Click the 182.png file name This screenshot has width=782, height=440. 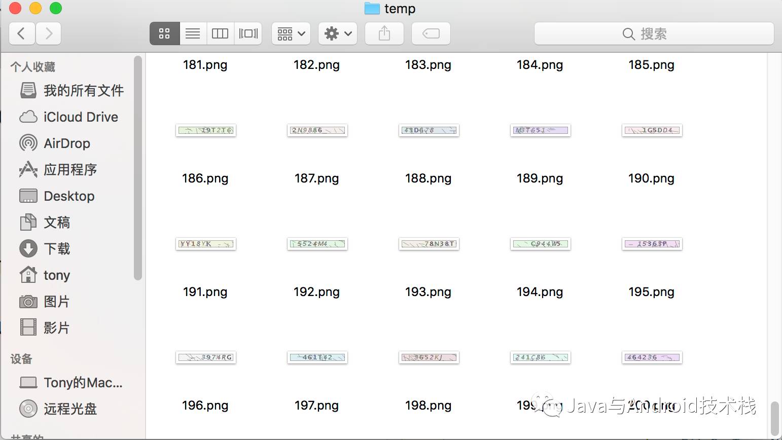coord(317,65)
